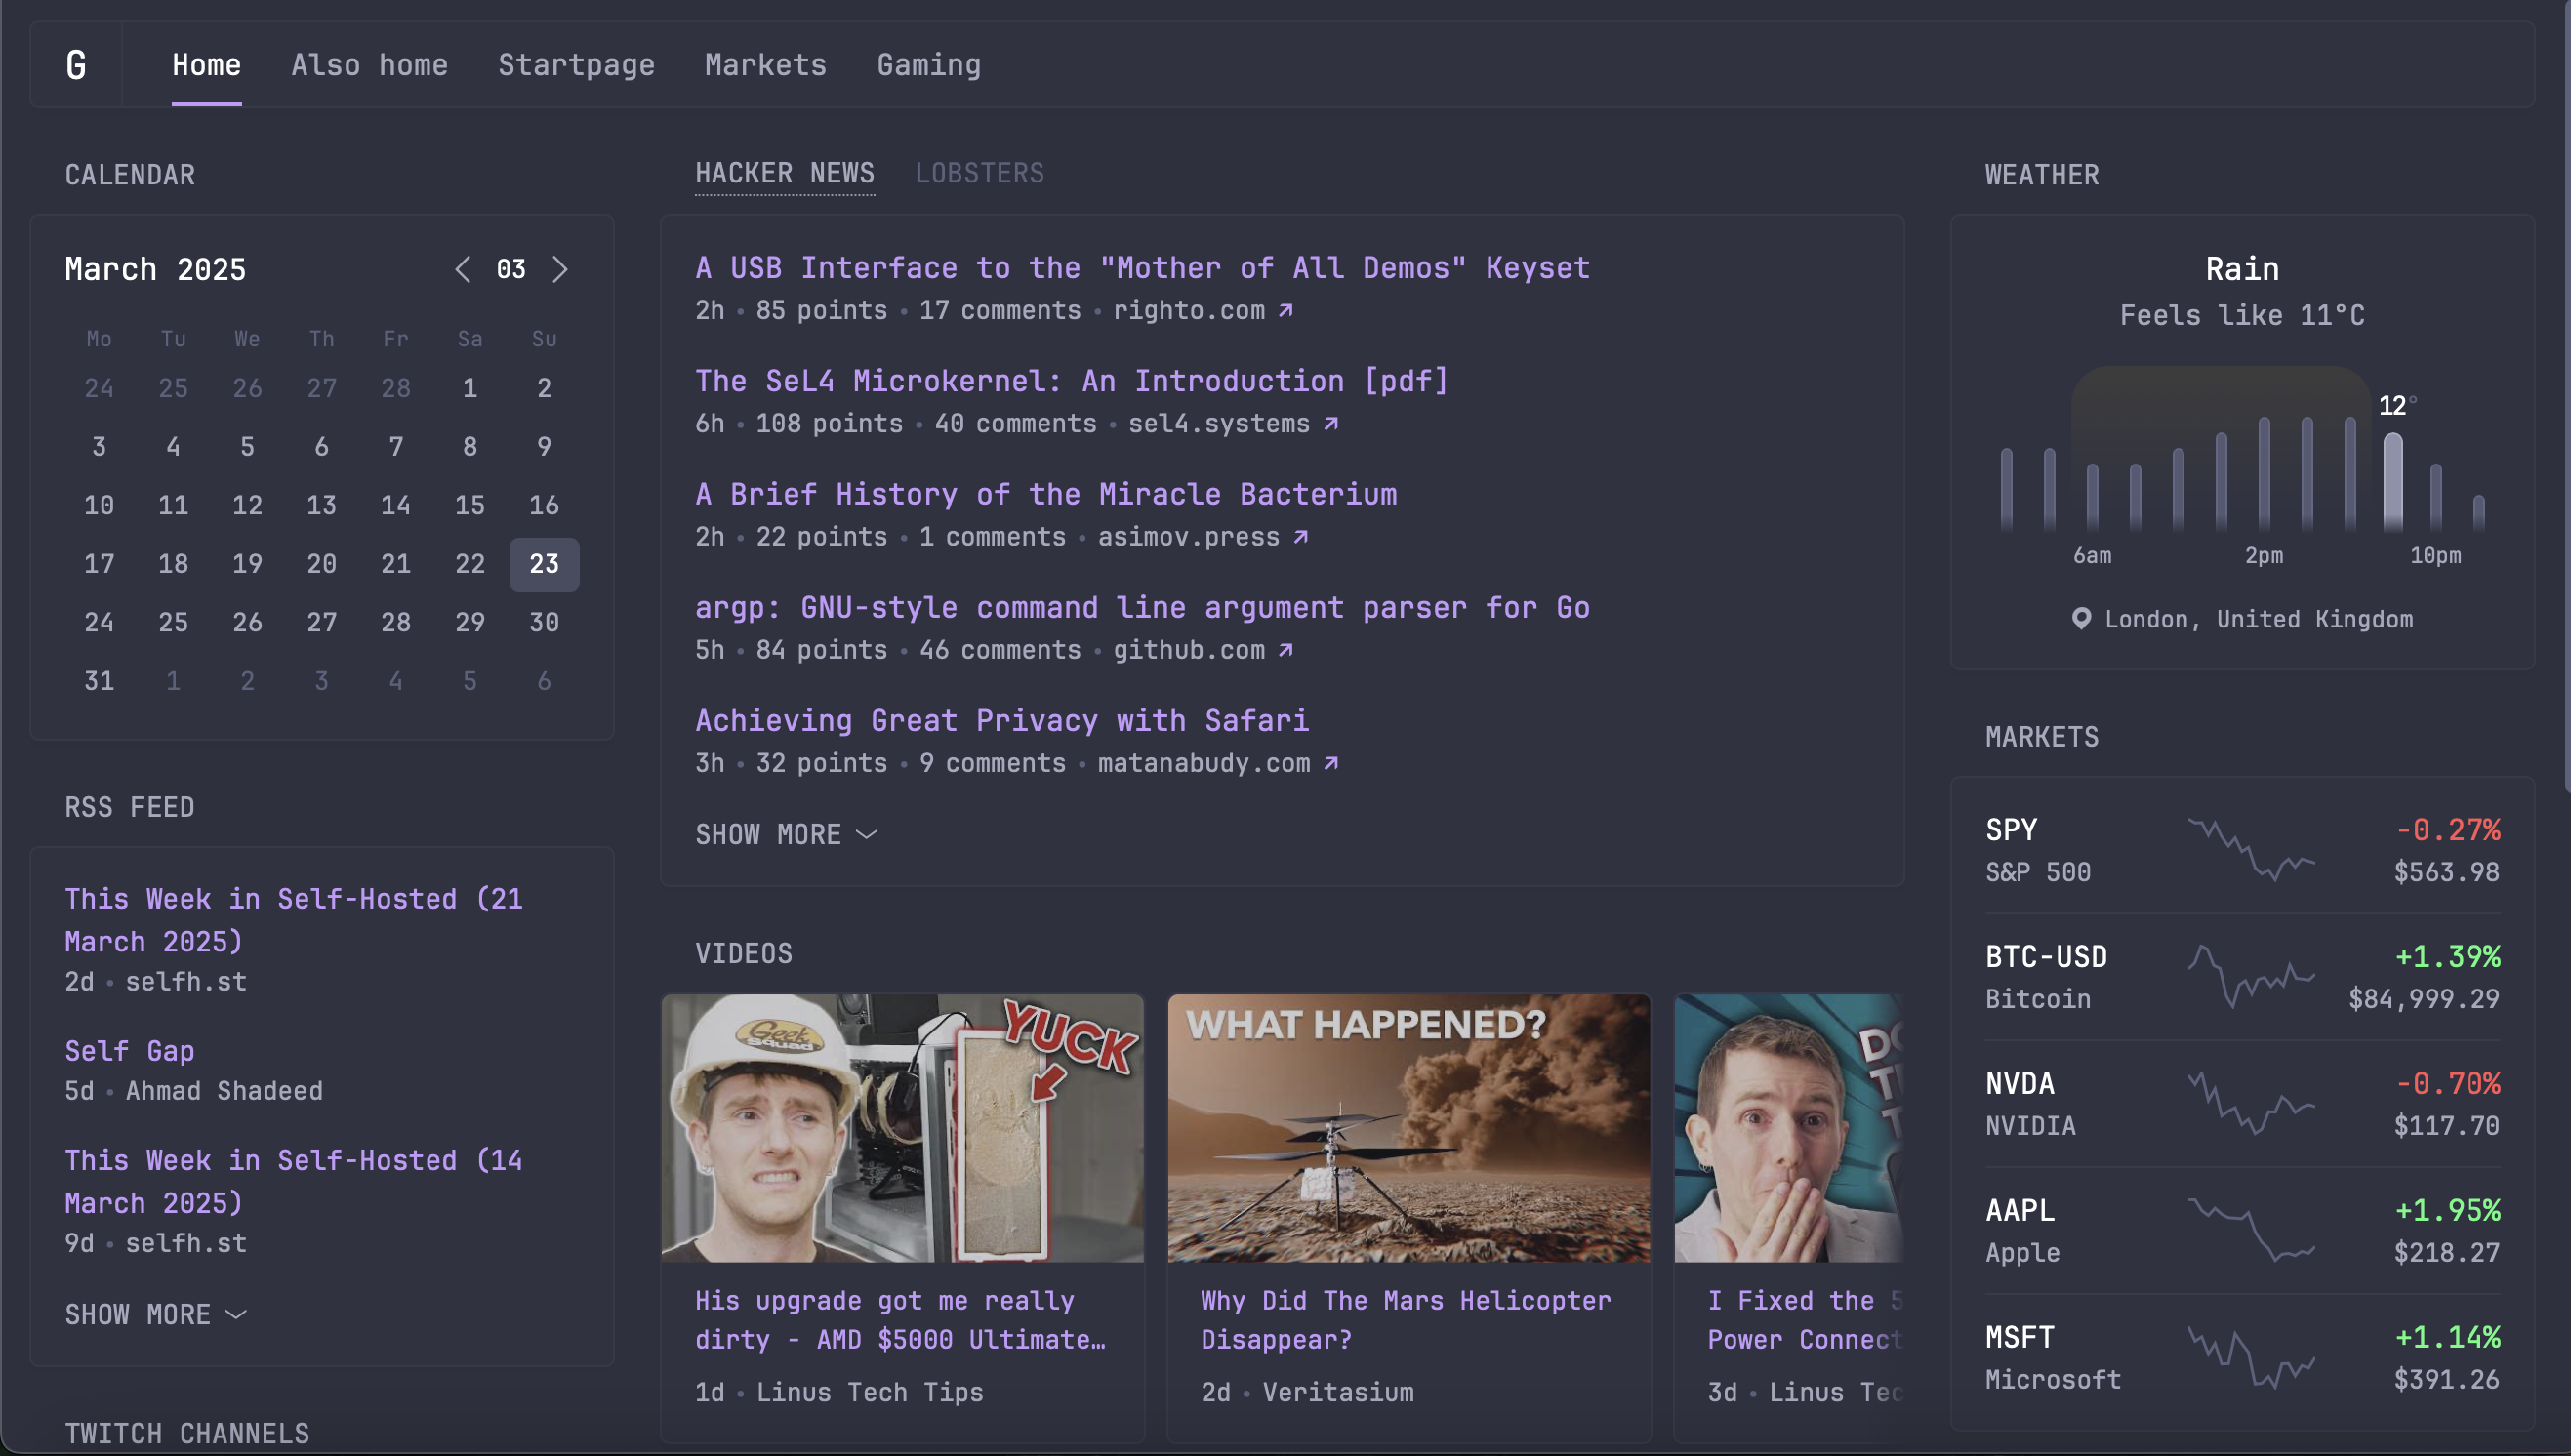Switch to the Markets tab
The image size is (2571, 1456).
(x=765, y=64)
